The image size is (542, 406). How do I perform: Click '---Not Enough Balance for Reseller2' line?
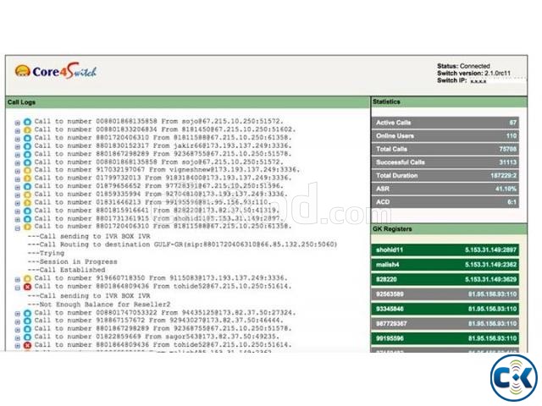(x=99, y=304)
